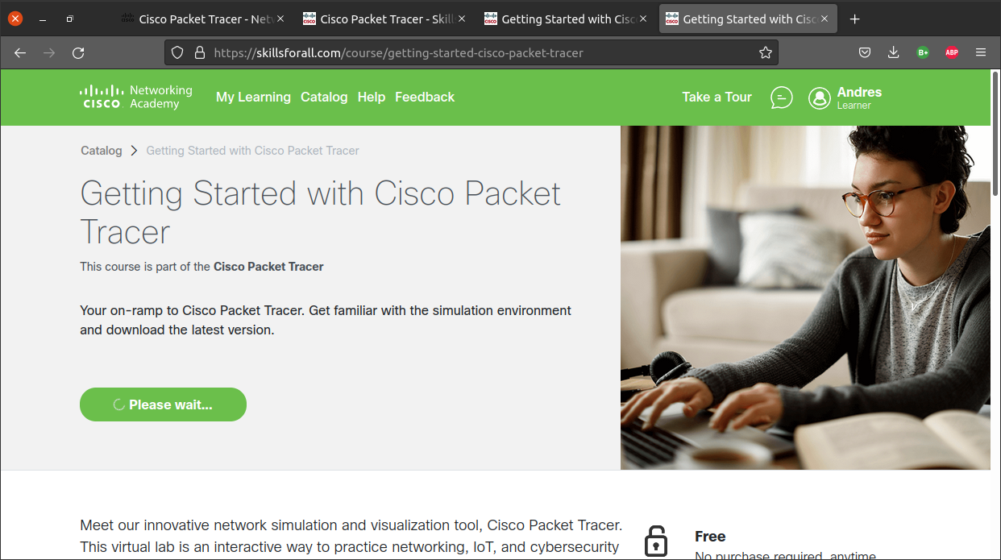Click the green Please wait button

click(x=163, y=404)
